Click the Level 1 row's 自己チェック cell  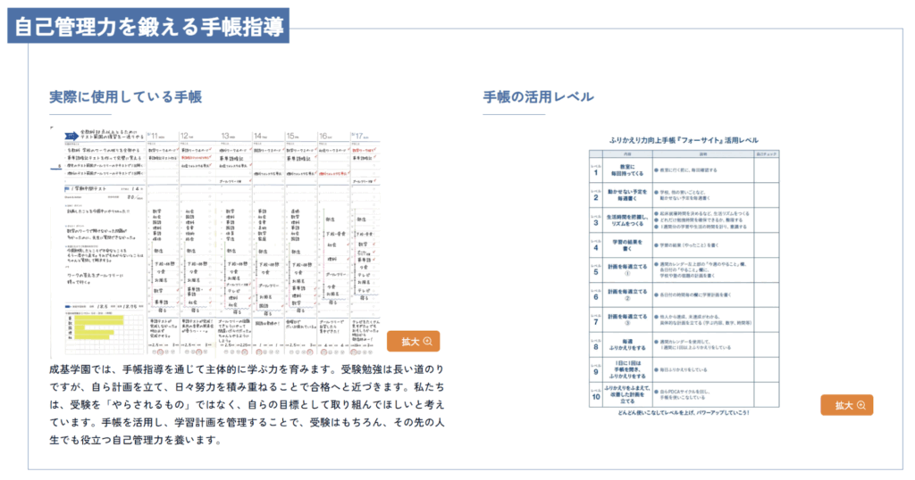[767, 169]
